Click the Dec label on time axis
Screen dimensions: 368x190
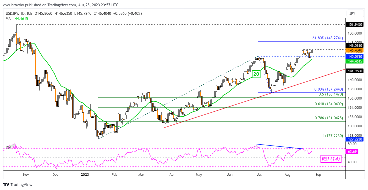[55, 175]
